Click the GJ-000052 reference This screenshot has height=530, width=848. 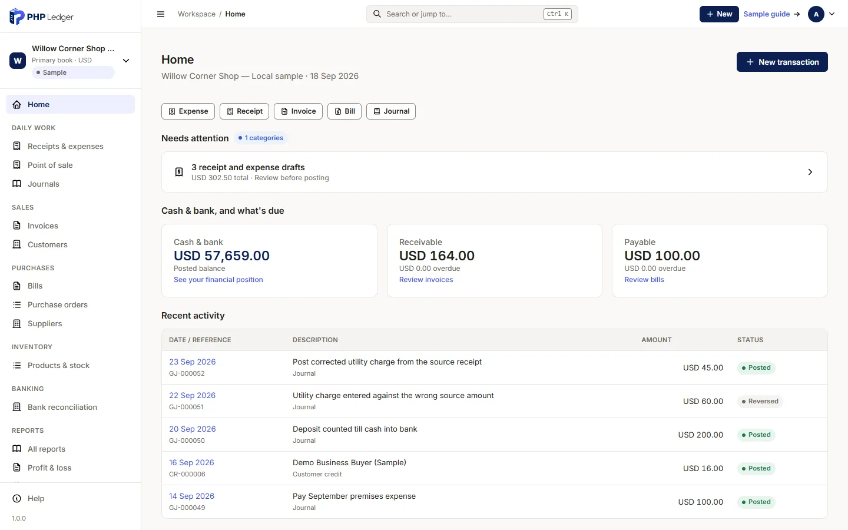click(187, 373)
